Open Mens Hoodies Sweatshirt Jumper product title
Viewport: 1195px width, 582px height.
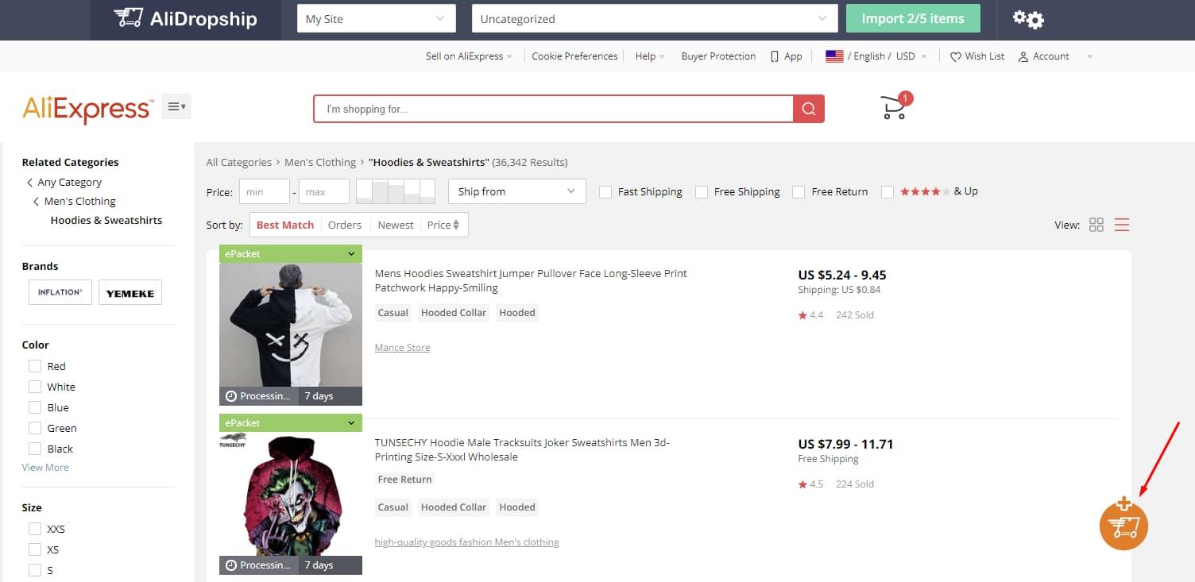tap(531, 280)
